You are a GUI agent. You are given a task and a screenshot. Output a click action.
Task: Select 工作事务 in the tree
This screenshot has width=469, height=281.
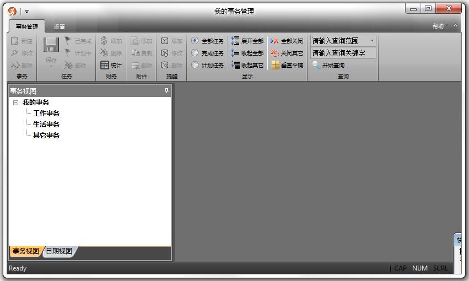coord(46,114)
